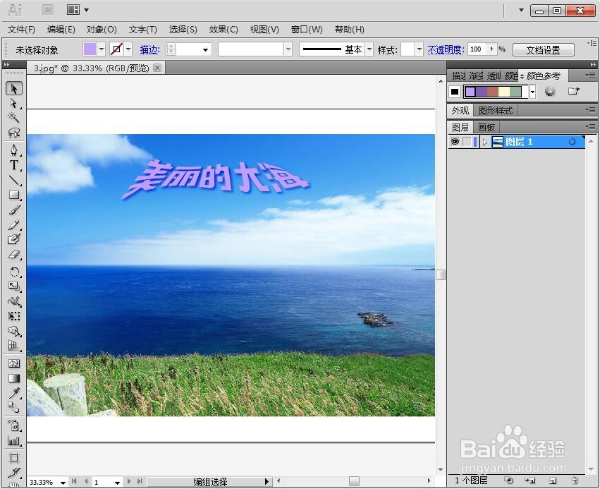
Task: Select the Warp tool
Action: tap(14, 301)
